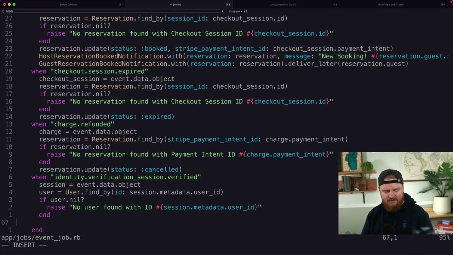Click the 'No user found with ID' raise line
This screenshot has height=255, width=453.
tap(154, 208)
